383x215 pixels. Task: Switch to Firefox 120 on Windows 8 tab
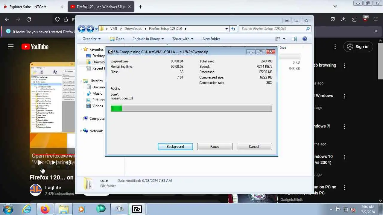pyautogui.click(x=101, y=7)
